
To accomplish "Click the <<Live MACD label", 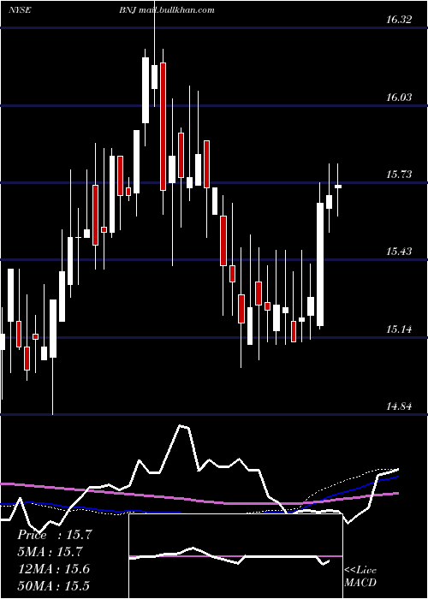I will (360, 576).
